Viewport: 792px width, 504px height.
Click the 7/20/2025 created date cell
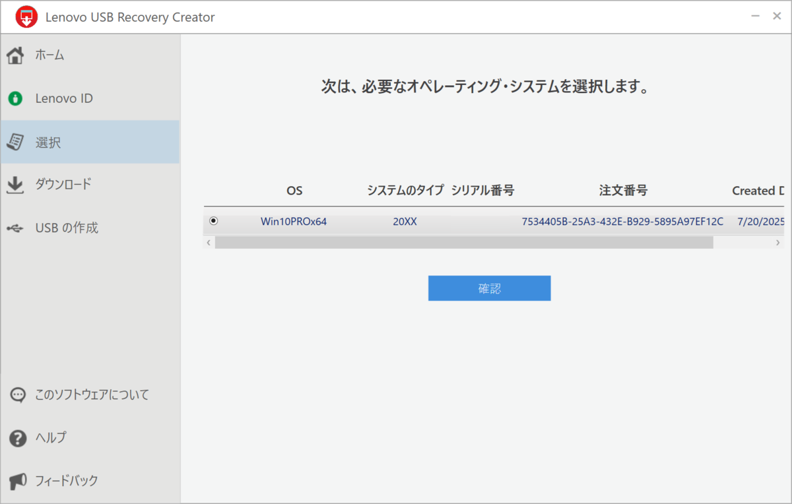coord(761,222)
